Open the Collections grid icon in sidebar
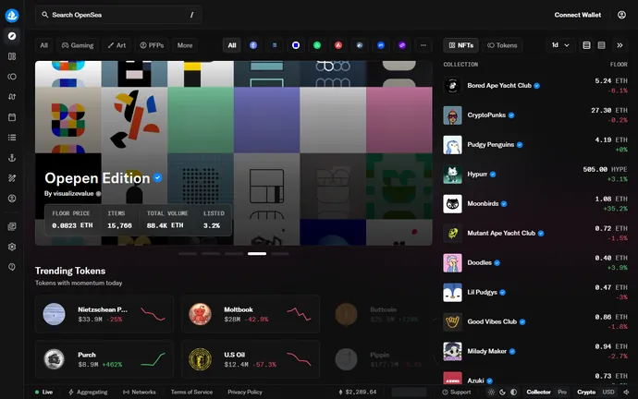The image size is (638, 399). click(x=12, y=56)
